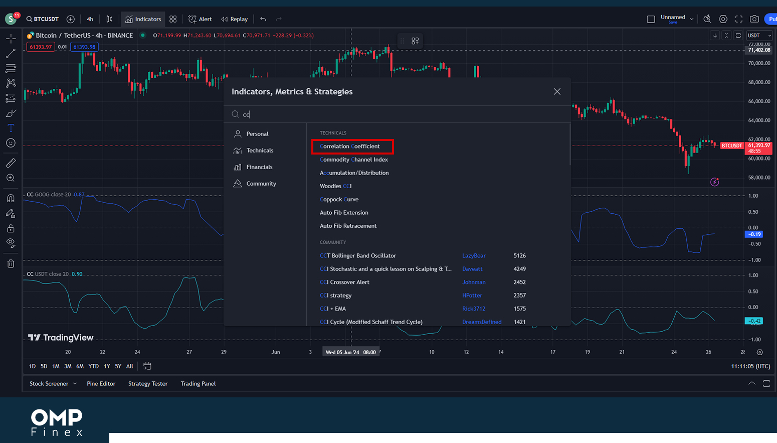Select the trend line tool
This screenshot has width=777, height=443.
(11, 53)
